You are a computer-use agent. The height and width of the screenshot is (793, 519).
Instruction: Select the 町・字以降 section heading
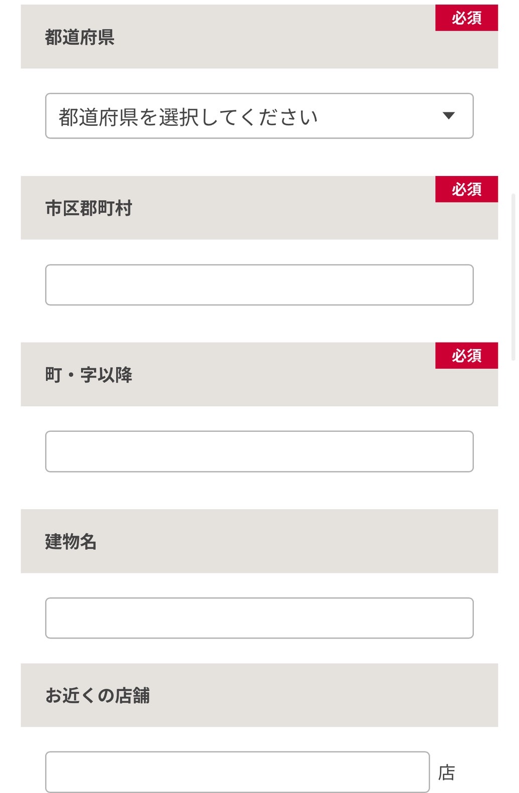tap(88, 374)
